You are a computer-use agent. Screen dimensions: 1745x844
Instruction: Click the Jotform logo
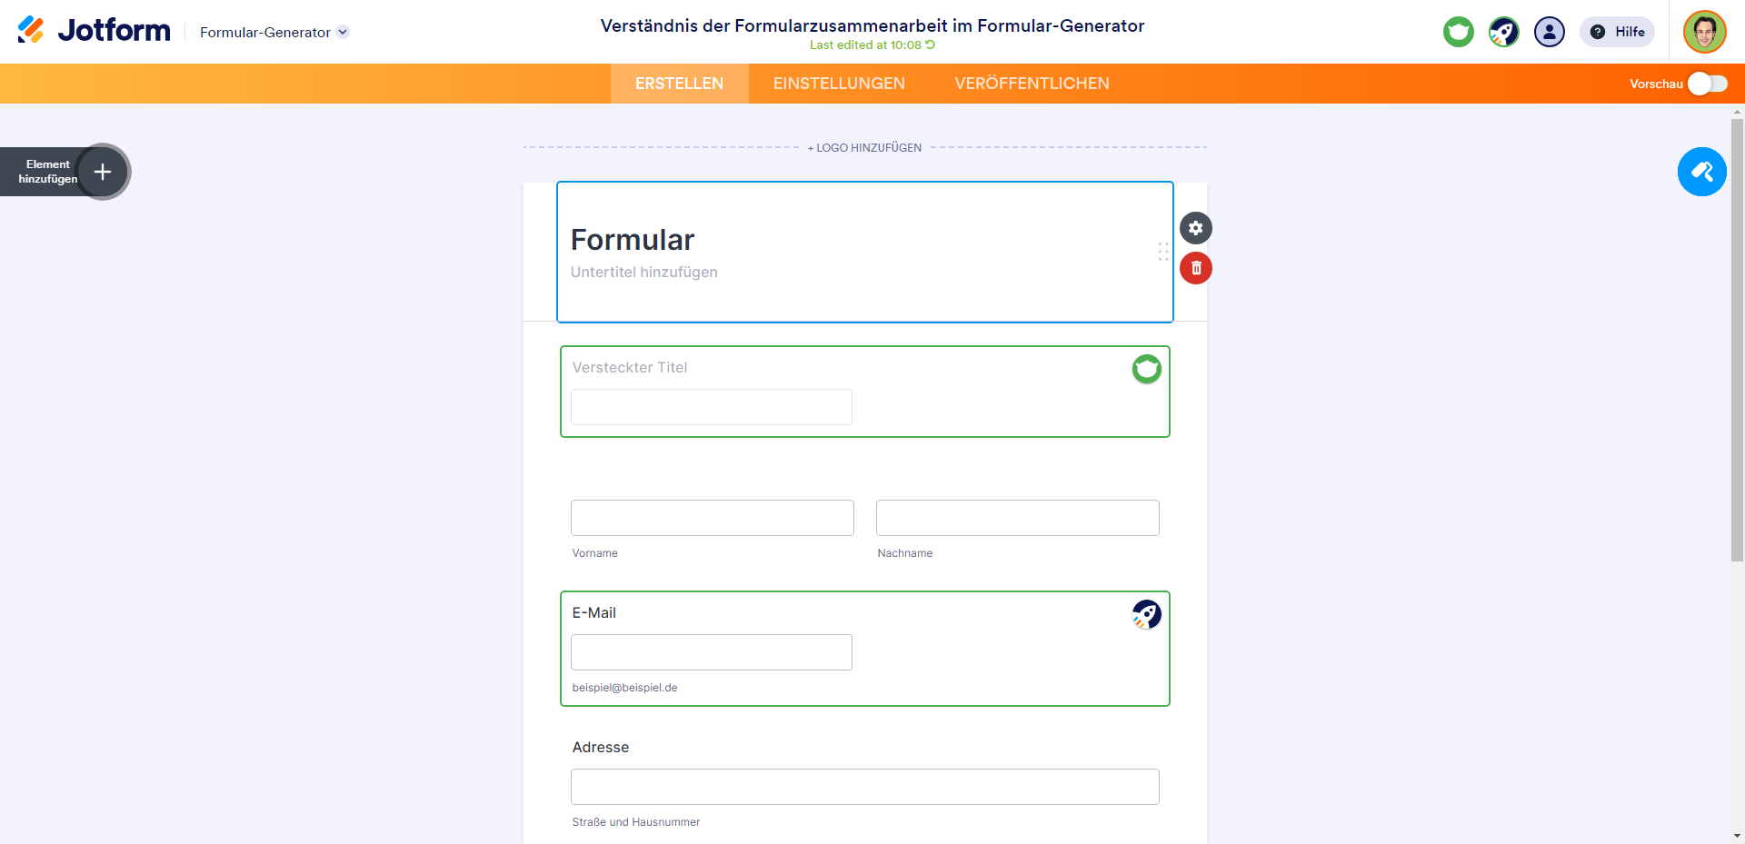coord(94,31)
